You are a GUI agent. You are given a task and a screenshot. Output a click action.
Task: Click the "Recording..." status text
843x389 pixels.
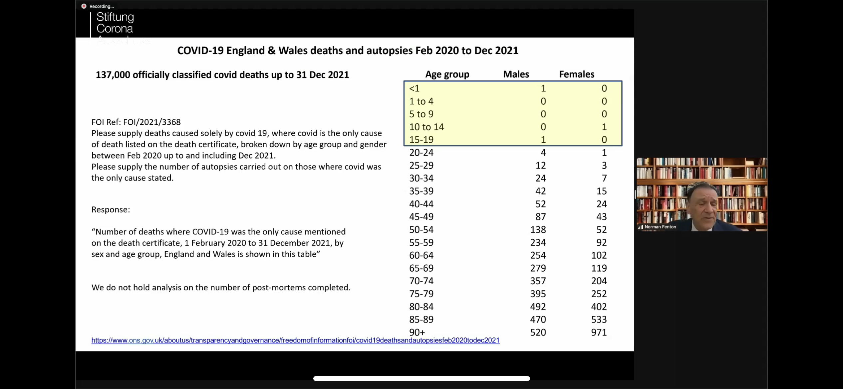point(102,6)
